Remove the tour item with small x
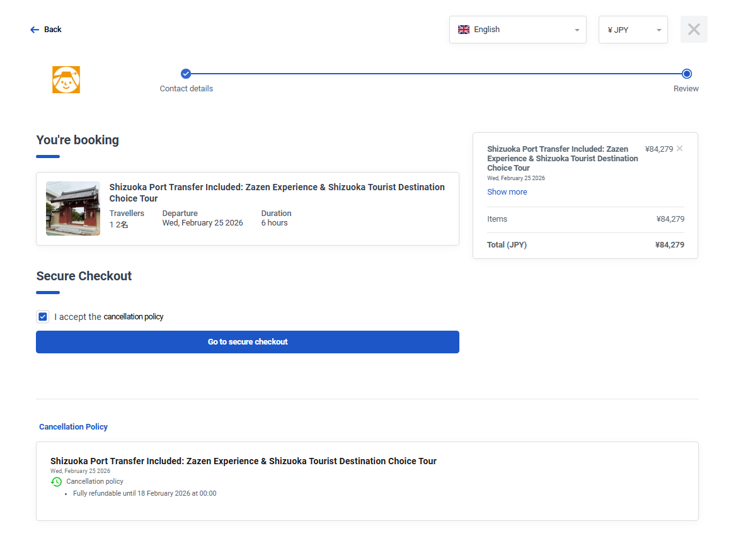This screenshot has width=736, height=553. click(x=679, y=149)
